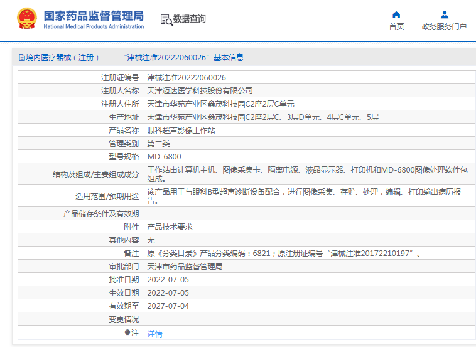476x347 pixels.
Task: Click the model value MD-6800
Action: coord(164,157)
